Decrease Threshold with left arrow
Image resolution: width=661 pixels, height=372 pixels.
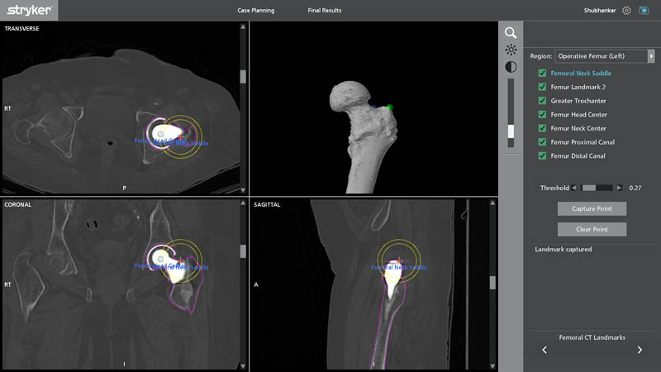(573, 188)
